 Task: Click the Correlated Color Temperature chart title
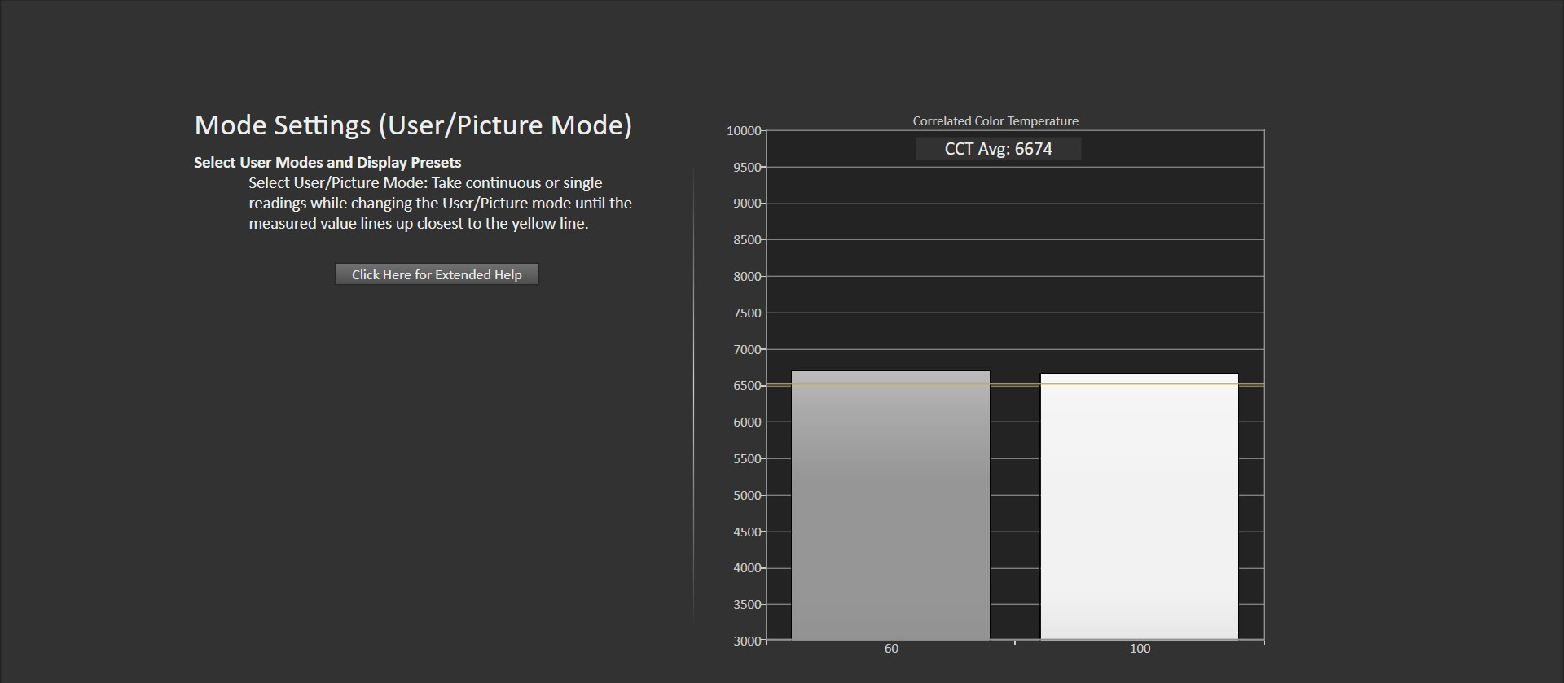(x=995, y=121)
